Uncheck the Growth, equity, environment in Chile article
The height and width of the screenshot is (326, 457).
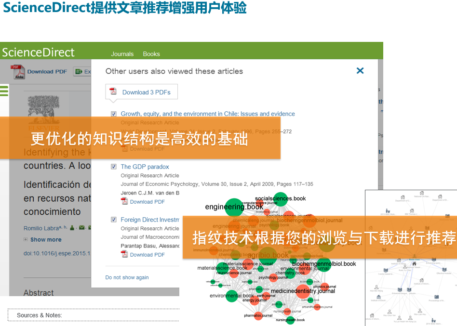tap(114, 114)
